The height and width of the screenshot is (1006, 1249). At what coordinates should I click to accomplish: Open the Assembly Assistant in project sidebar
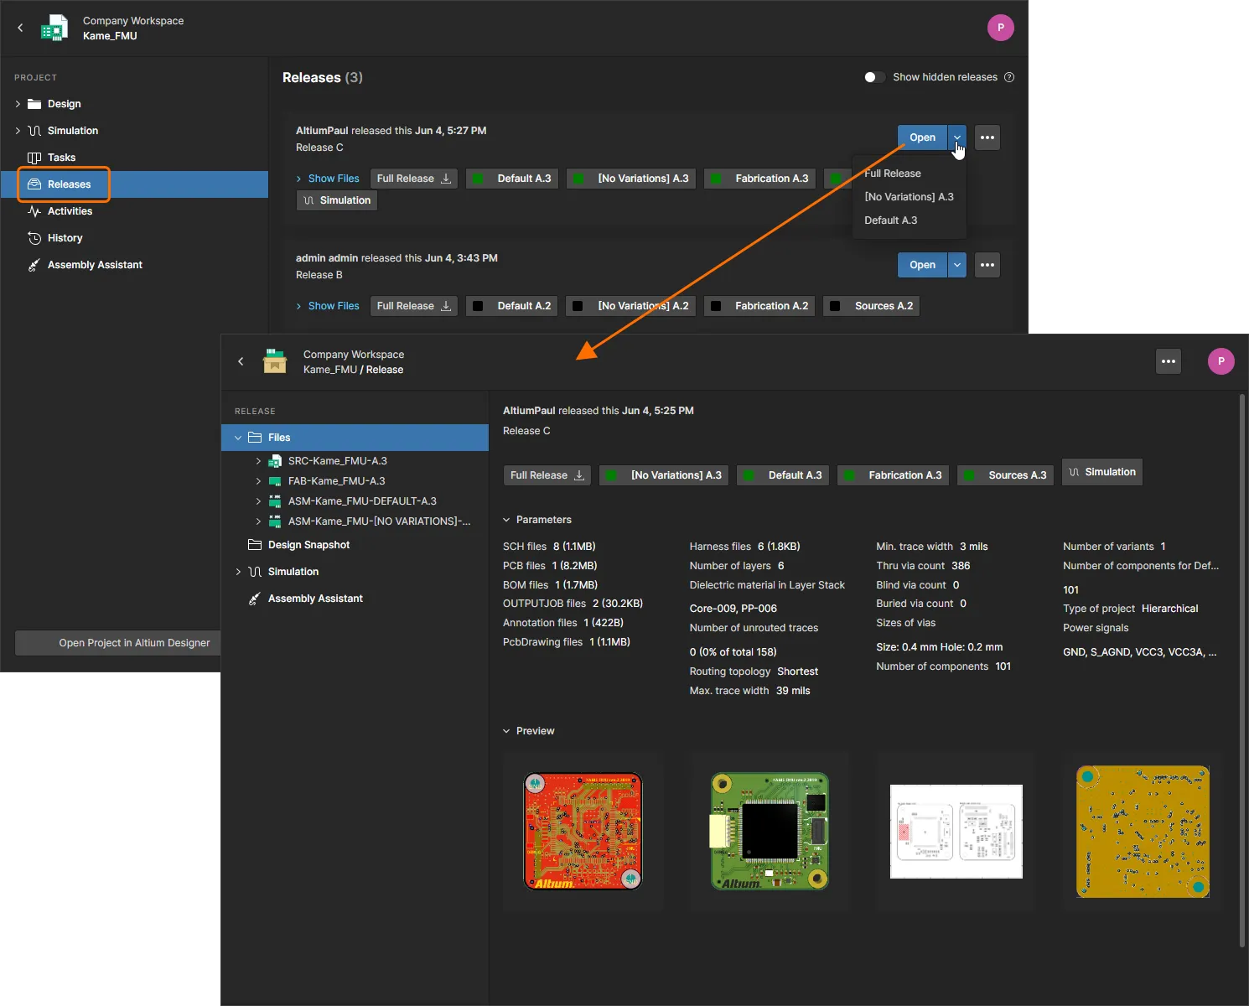(x=95, y=265)
